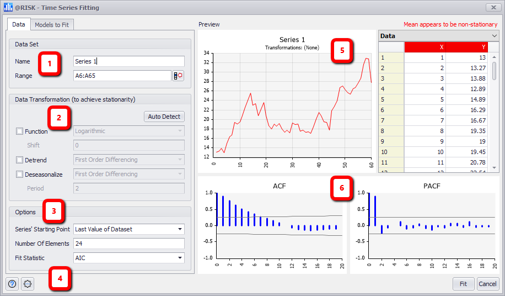Screen dimensions: 505x296
Task: Check the Deseasonalize option
Action: (x=20, y=175)
